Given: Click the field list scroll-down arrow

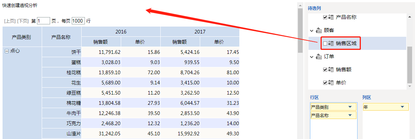Looking at the screenshot, I should 410,86.
